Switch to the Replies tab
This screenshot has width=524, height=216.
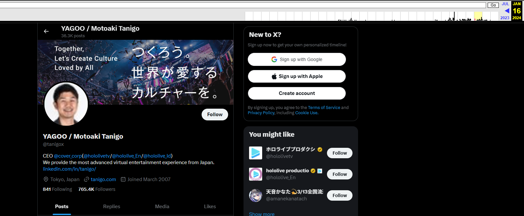pos(112,207)
